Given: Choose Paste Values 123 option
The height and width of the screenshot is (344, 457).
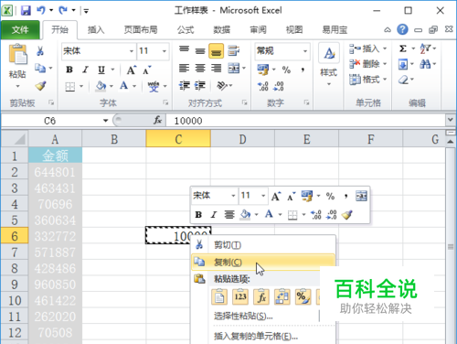Looking at the screenshot, I should 240,296.
